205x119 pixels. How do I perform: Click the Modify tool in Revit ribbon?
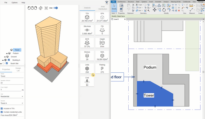[114, 8]
